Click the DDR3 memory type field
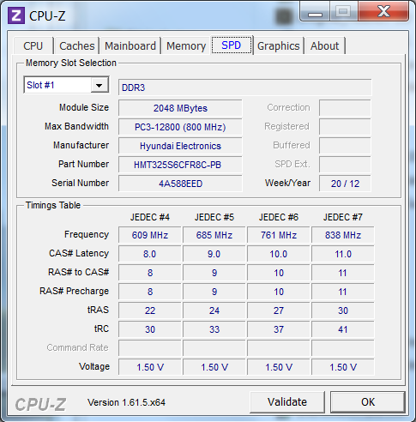This screenshot has height=422, width=416. point(245,87)
